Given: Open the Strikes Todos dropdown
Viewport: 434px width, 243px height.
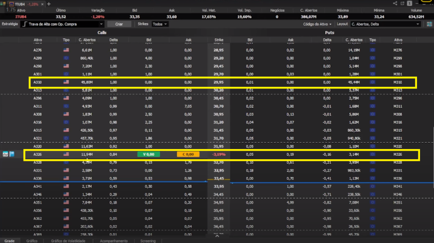Looking at the screenshot, I should click(160, 24).
